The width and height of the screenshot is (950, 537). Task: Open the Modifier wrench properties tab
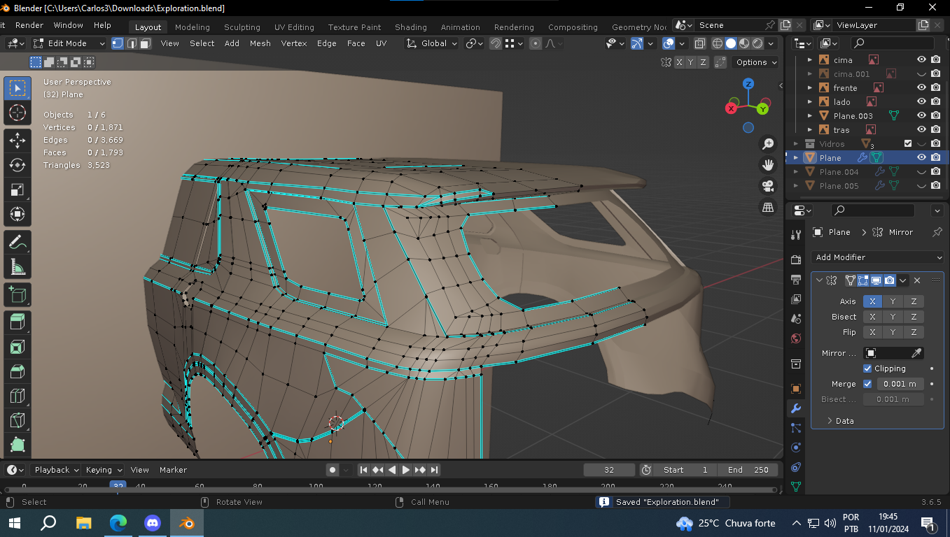click(795, 408)
